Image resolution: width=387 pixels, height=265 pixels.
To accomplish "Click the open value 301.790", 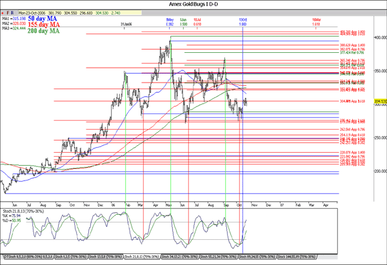I will tap(55, 13).
